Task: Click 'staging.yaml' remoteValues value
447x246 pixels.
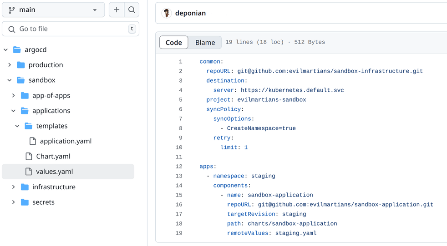Action: (295, 233)
